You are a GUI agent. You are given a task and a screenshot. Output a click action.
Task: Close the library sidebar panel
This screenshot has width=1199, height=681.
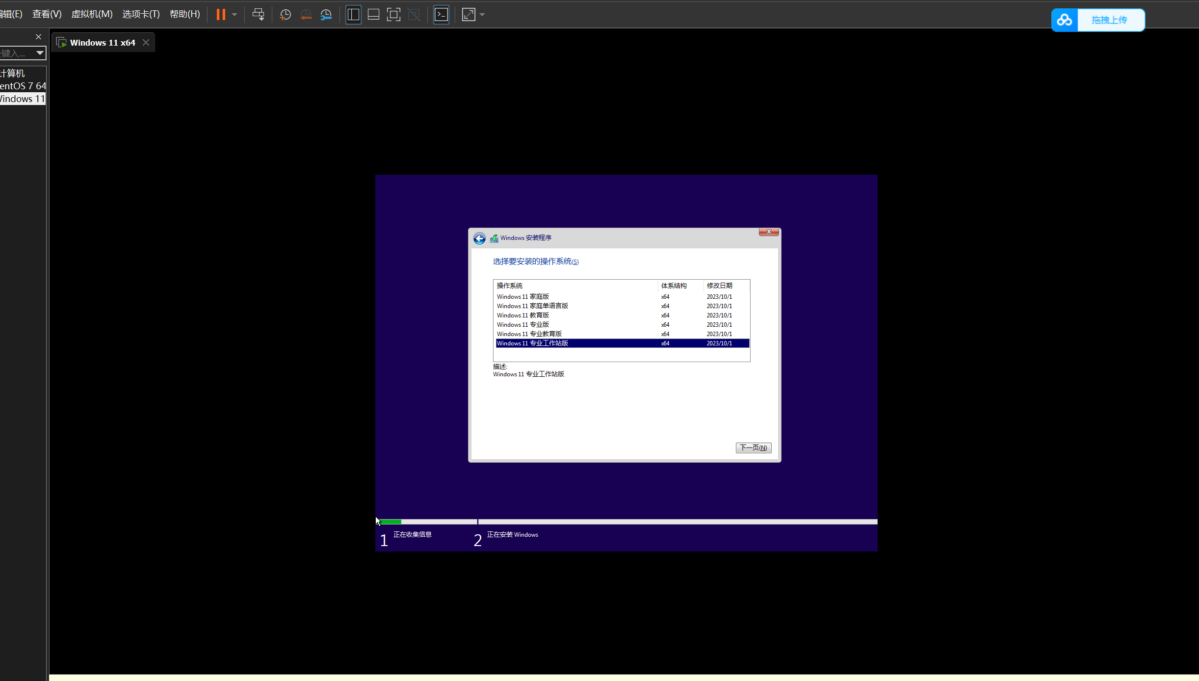tap(38, 37)
